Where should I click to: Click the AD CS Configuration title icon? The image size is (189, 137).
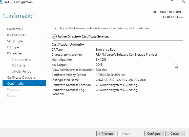coord(2,2)
